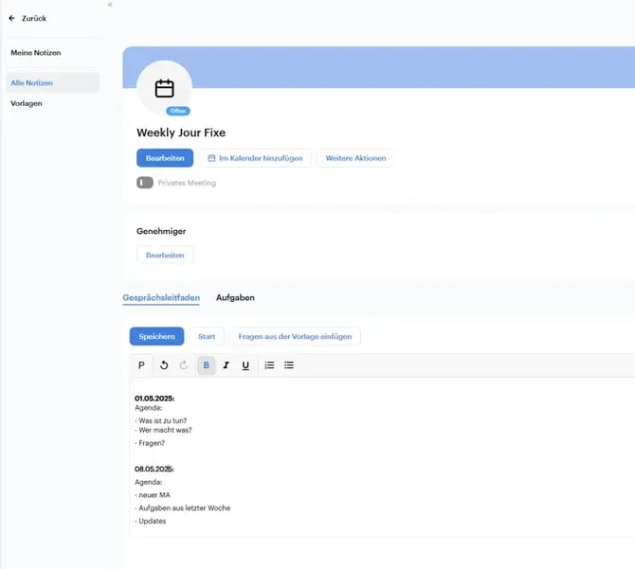Click the Weekly Jour Fixe title
The height and width of the screenshot is (569, 635).
click(x=181, y=133)
